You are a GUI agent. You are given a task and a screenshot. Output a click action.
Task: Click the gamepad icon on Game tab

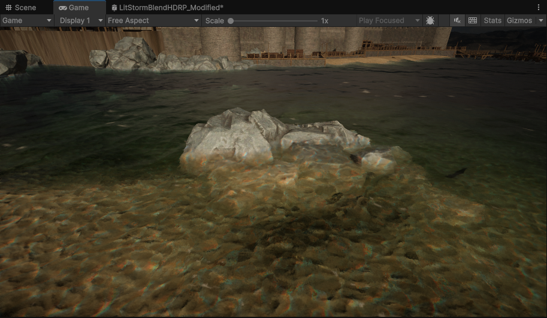(62, 8)
